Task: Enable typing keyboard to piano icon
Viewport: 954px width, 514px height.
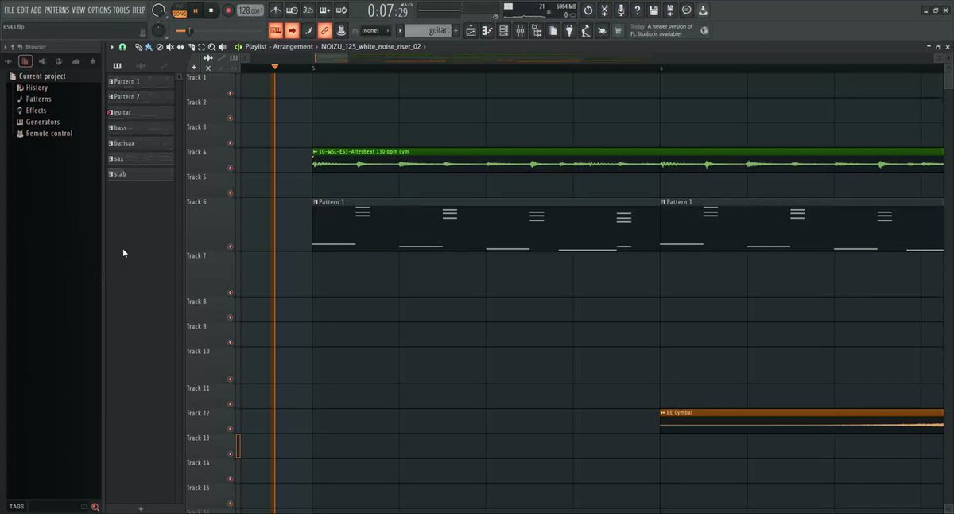Action: 276,30
